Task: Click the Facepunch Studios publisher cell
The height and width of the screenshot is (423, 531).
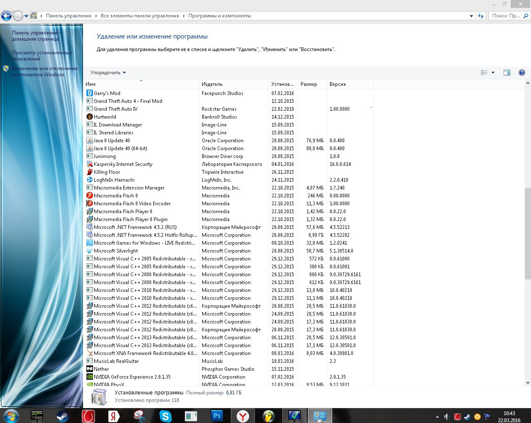Action: [223, 93]
